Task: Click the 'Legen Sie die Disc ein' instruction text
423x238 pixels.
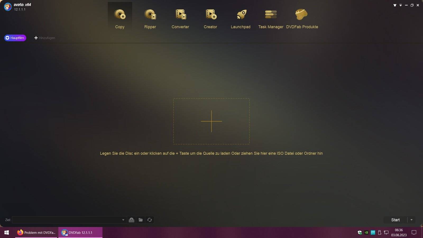Action: coord(211,153)
